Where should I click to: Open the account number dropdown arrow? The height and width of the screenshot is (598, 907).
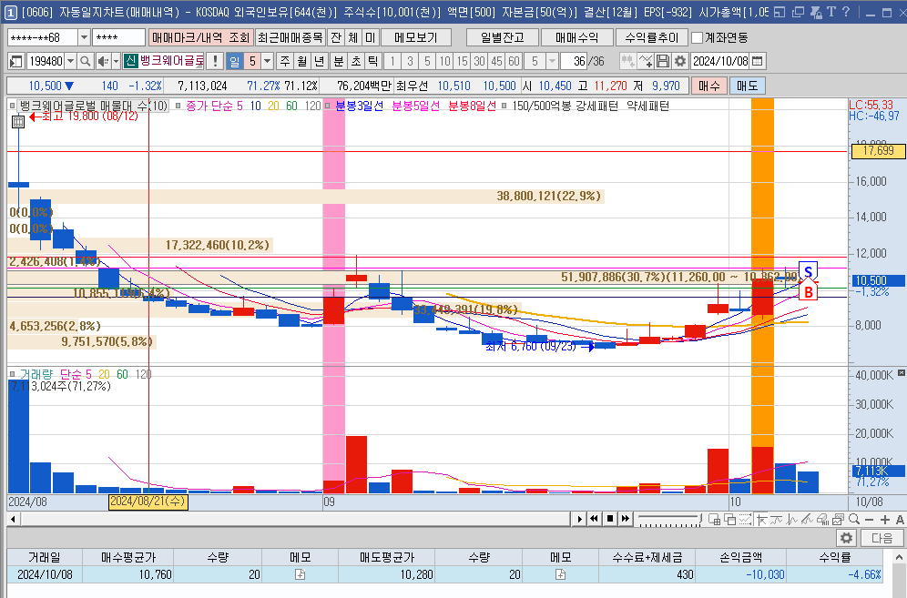point(84,37)
